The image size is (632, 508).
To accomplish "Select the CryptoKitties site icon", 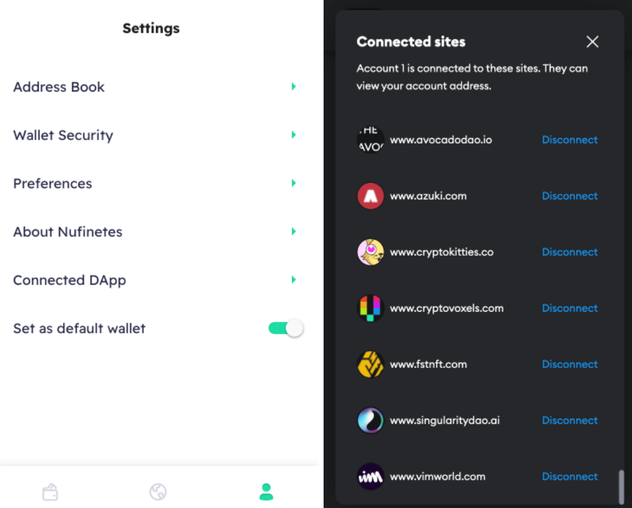I will (x=370, y=252).
